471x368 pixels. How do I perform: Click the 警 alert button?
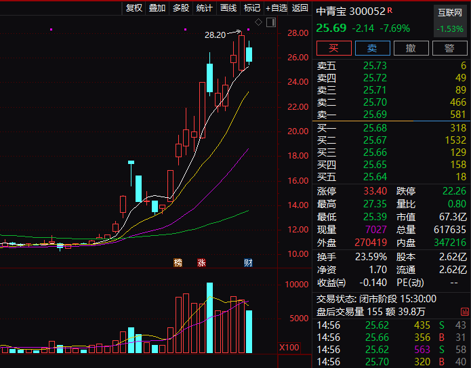tap(449, 48)
